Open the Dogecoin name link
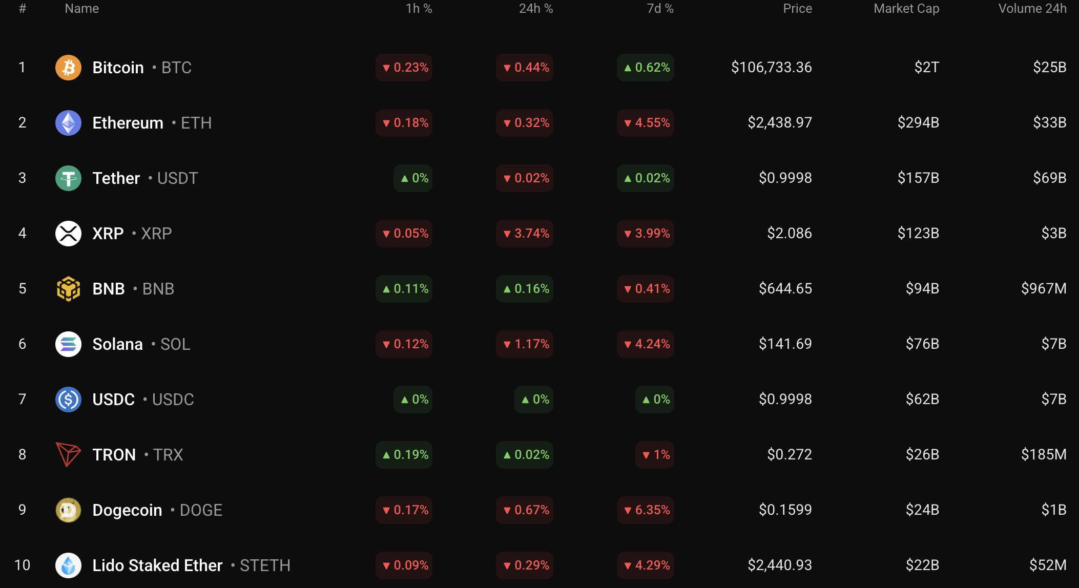The height and width of the screenshot is (588, 1079). (127, 510)
